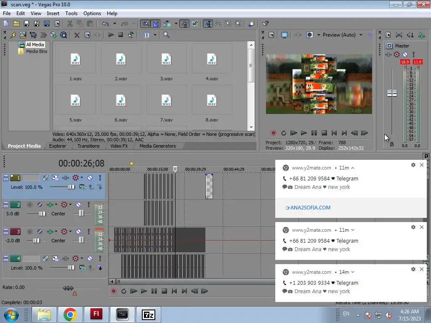Screen dimensions: 431x323
Task: Select the Media Bins folder
Action: coord(37,51)
